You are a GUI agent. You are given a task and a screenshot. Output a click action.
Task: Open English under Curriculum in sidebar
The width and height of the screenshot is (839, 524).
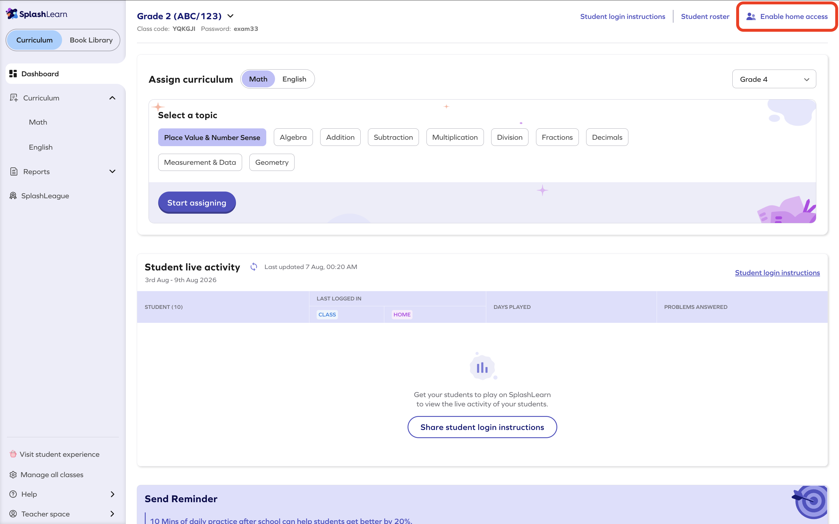(41, 147)
